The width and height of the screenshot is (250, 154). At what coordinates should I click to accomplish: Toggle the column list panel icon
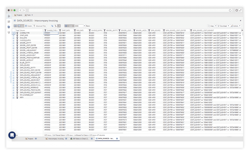15,26
